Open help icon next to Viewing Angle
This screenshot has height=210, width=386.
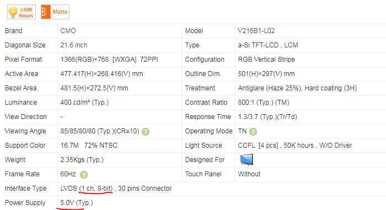(146, 132)
